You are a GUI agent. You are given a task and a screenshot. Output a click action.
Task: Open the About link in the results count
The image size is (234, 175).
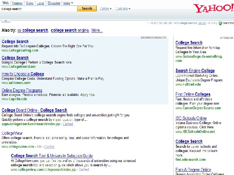(x=202, y=23)
